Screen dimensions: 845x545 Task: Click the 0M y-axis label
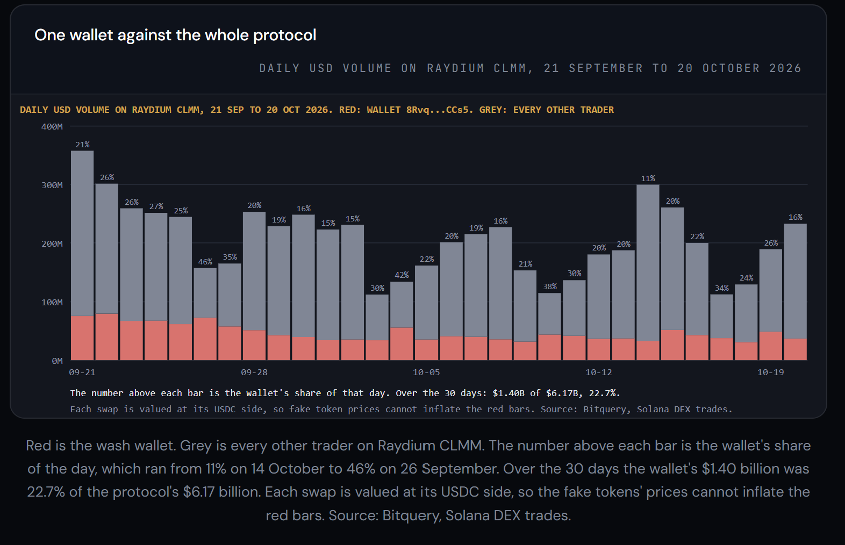click(57, 361)
